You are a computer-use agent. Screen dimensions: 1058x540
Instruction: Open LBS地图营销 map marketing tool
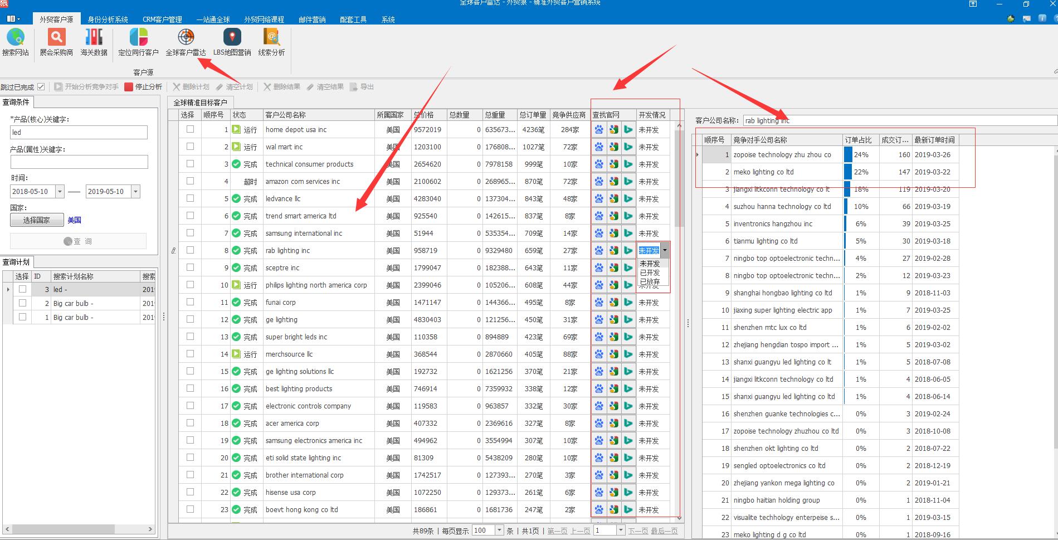click(232, 42)
